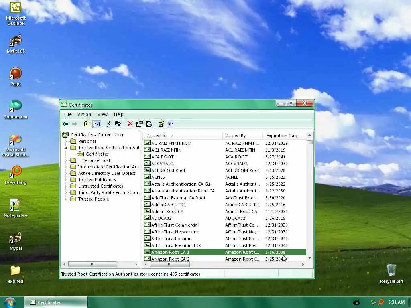Select the AffirmTrust Commercial certificate

coord(225,225)
